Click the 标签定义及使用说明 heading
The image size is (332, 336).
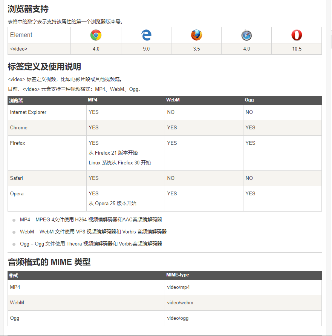coord(44,67)
